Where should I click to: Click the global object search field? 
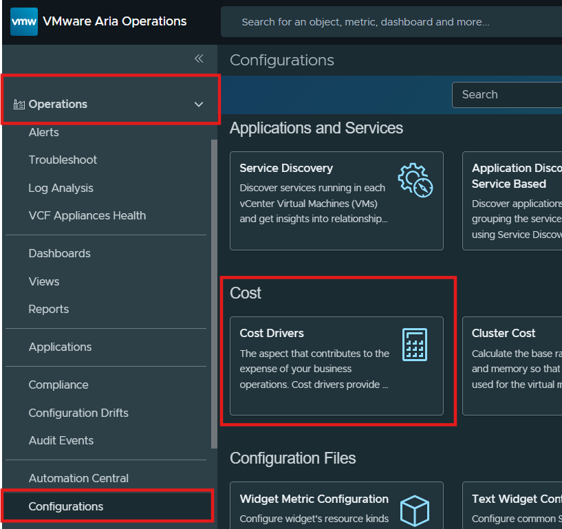click(385, 22)
